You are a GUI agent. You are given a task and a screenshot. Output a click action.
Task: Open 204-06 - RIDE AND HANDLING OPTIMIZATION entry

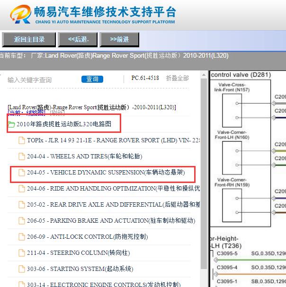pos(113,189)
